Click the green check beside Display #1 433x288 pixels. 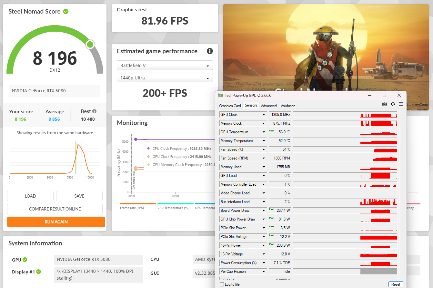pyautogui.click(x=39, y=272)
